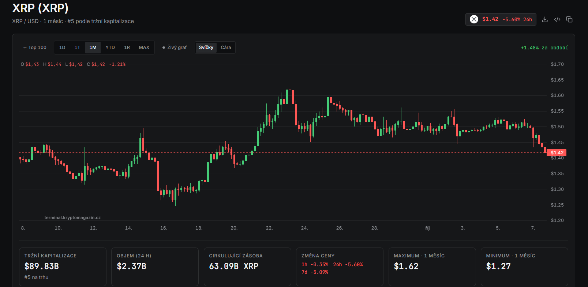588x287 pixels.
Task: Switch to the 1R time range
Action: coord(127,48)
